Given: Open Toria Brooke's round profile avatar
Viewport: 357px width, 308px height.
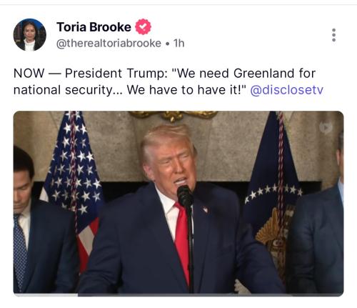Looking at the screenshot, I should coord(29,35).
